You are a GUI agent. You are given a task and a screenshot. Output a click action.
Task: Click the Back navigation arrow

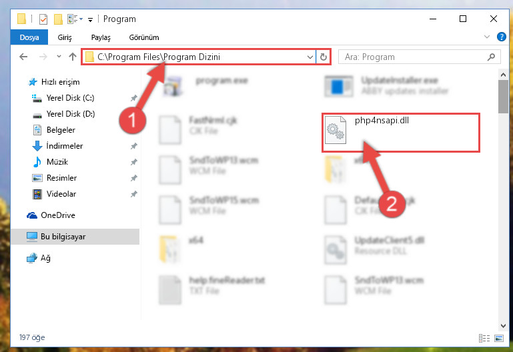[x=23, y=57]
